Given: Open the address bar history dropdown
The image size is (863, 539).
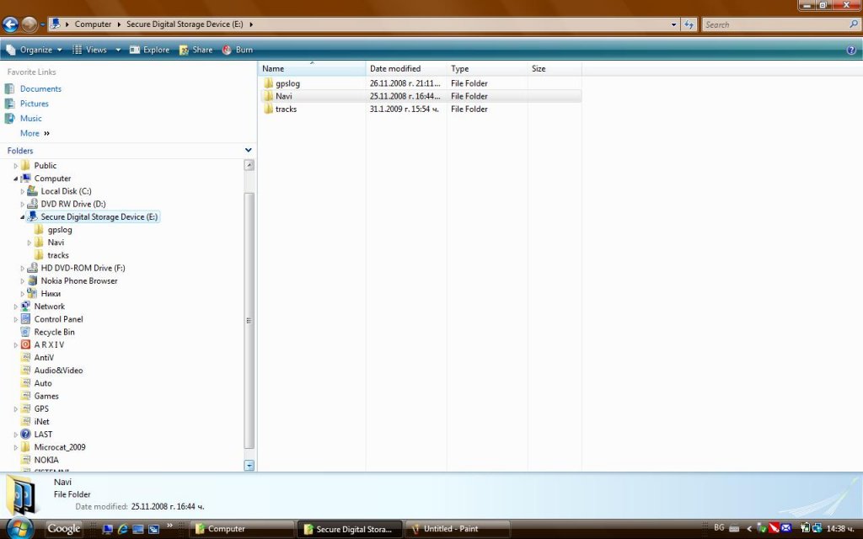Looking at the screenshot, I should click(673, 24).
